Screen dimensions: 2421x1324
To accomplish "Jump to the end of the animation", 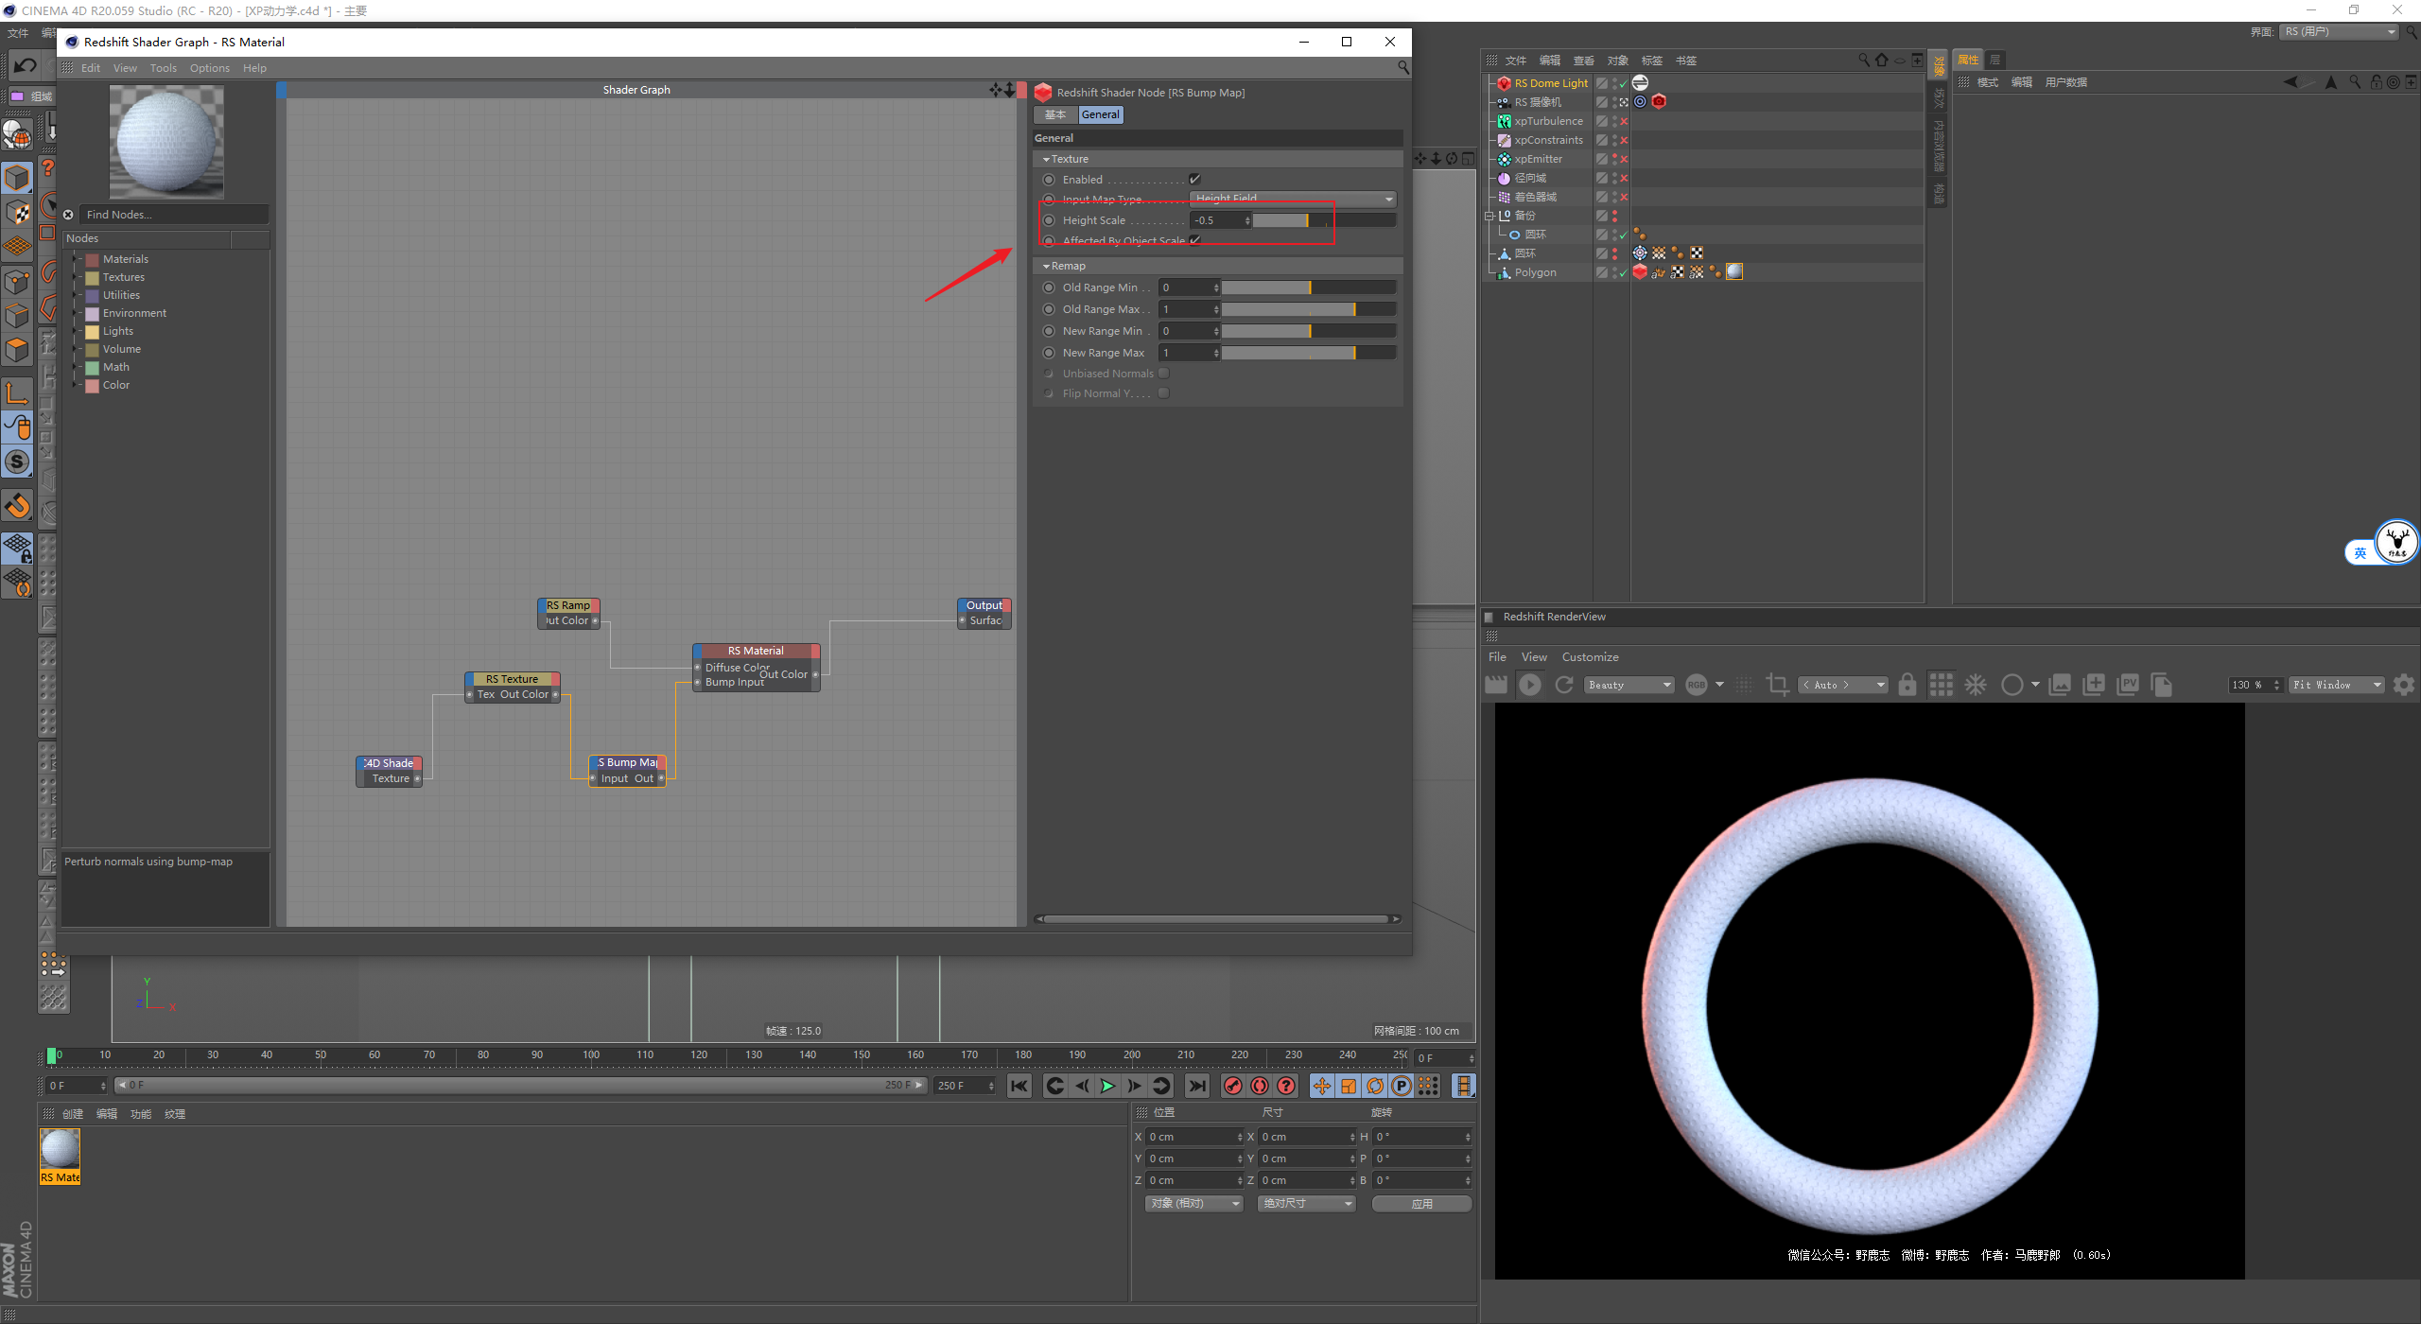I will coord(1197,1086).
